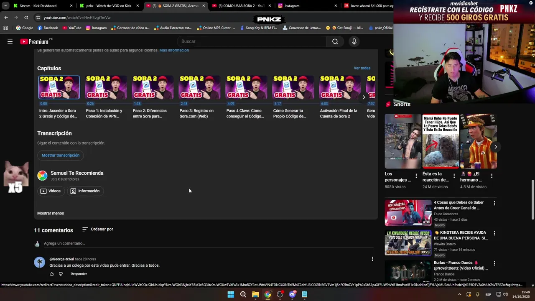Image resolution: width=535 pixels, height=301 pixels.
Task: Open the Instagram bookmark in bookmarks bar
Action: pos(96,28)
